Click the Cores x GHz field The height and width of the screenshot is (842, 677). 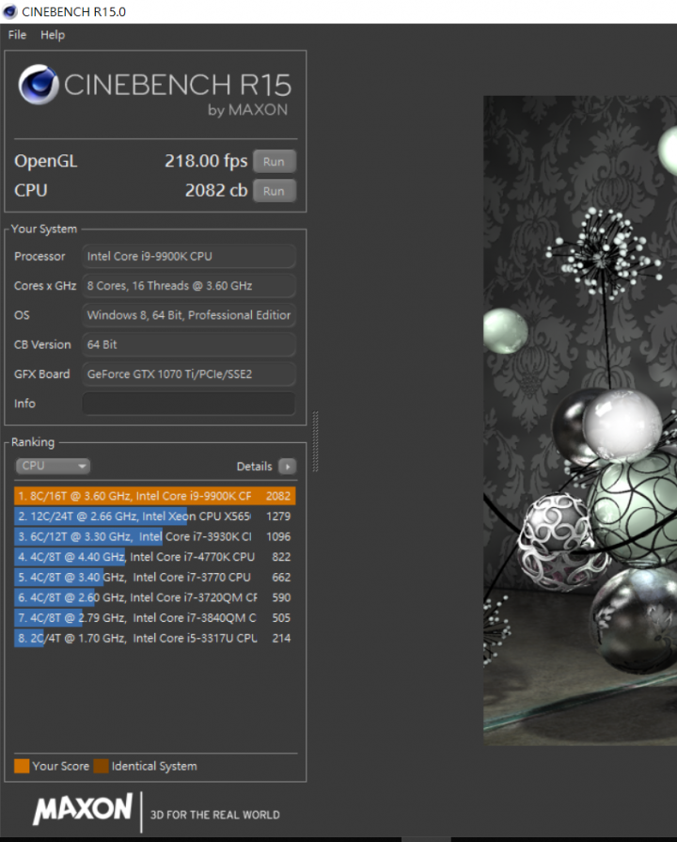(188, 286)
